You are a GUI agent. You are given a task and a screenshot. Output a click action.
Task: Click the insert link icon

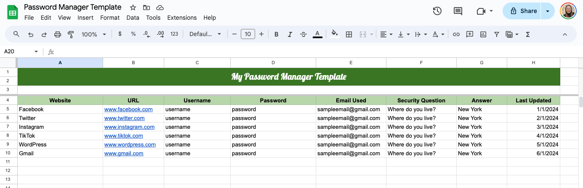tap(456, 34)
